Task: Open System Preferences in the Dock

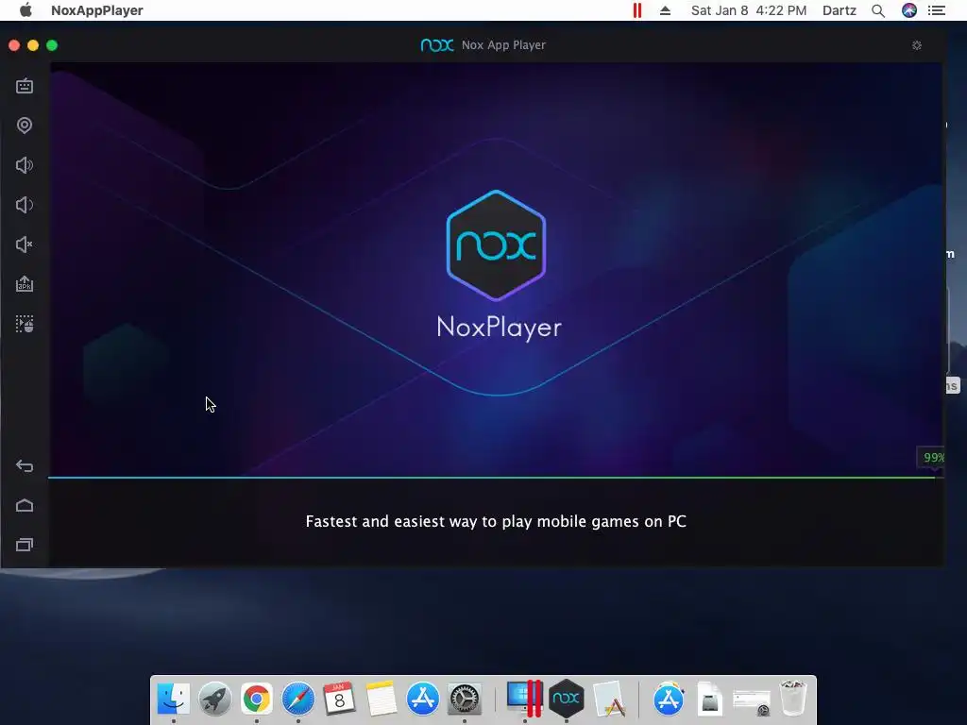Action: pyautogui.click(x=464, y=699)
